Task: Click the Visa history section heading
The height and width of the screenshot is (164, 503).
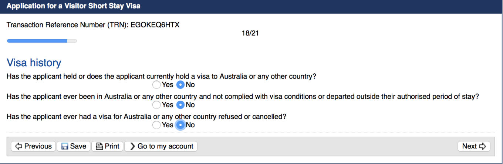Action: [x=34, y=63]
